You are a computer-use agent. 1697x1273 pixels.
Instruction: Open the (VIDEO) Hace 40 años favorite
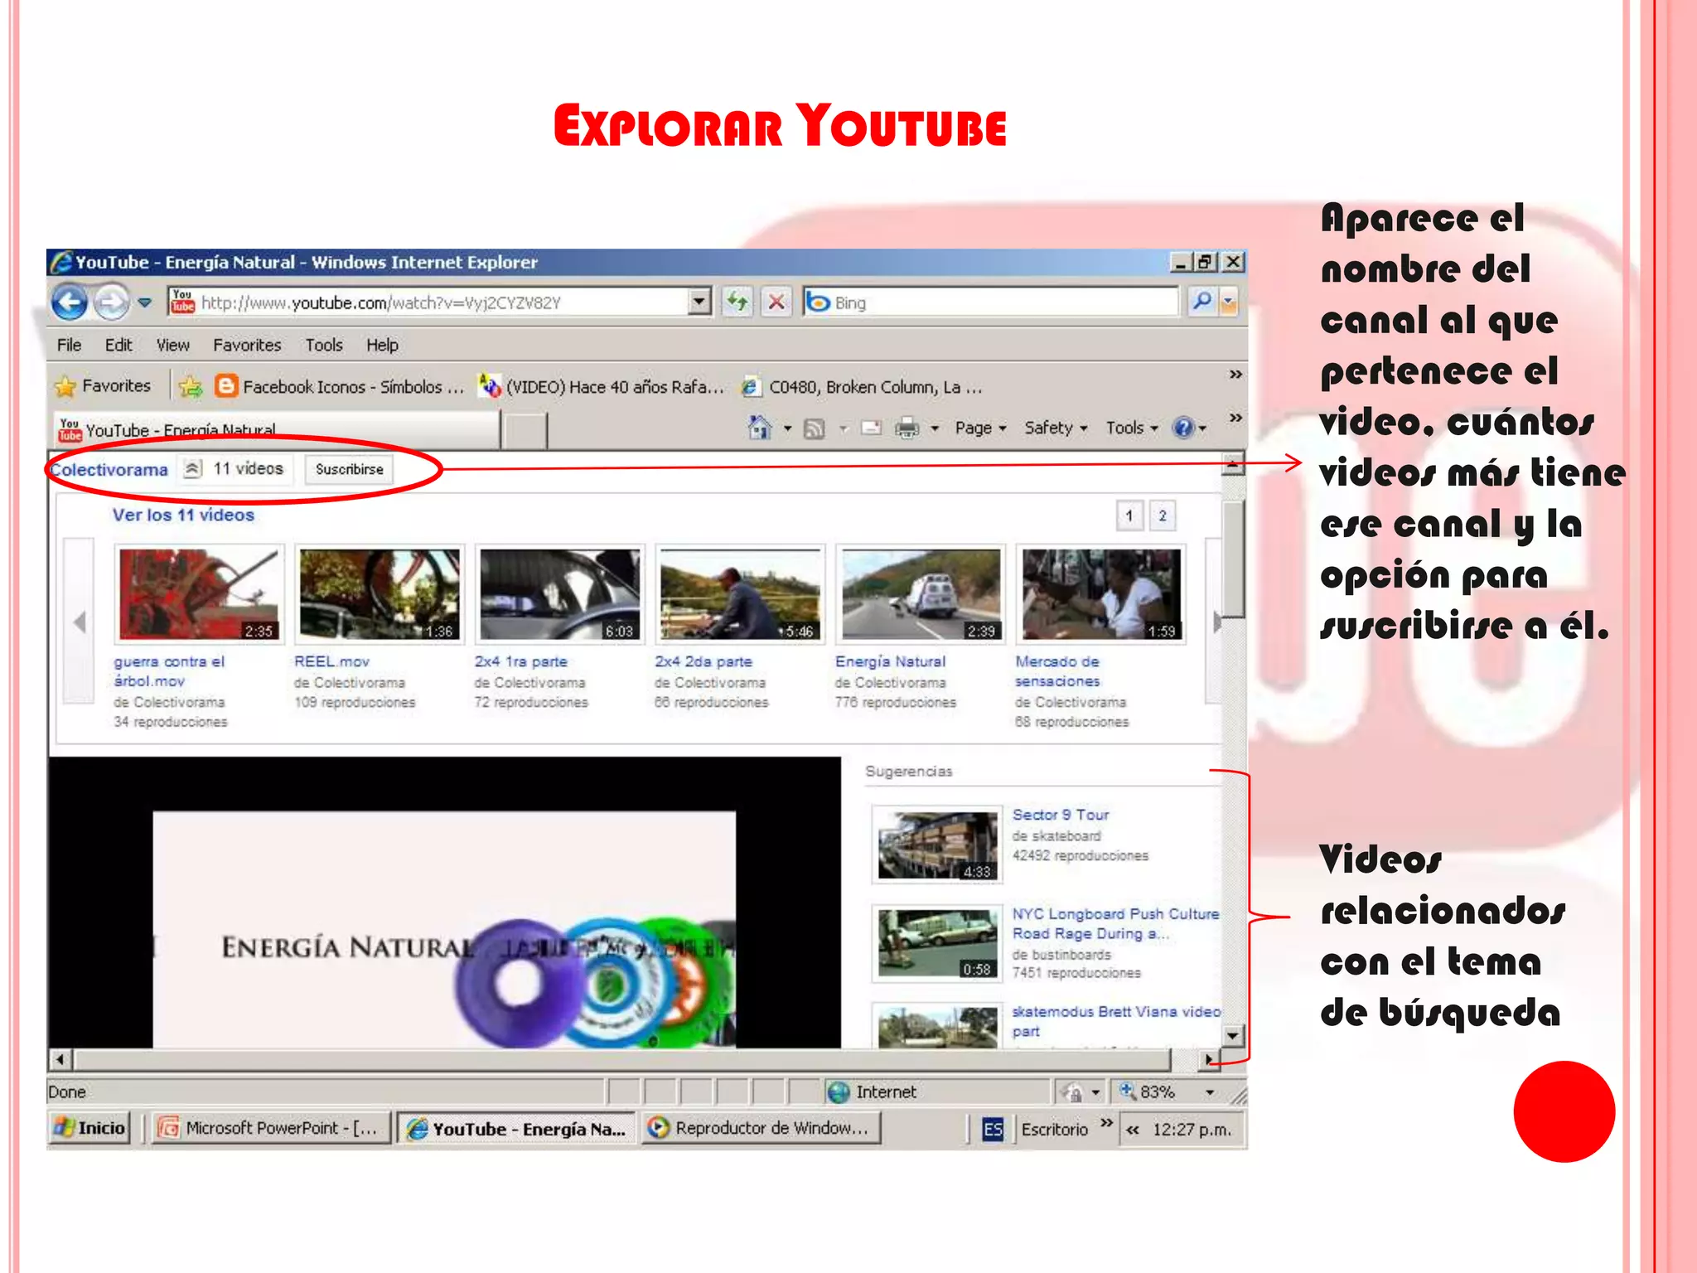click(x=601, y=387)
